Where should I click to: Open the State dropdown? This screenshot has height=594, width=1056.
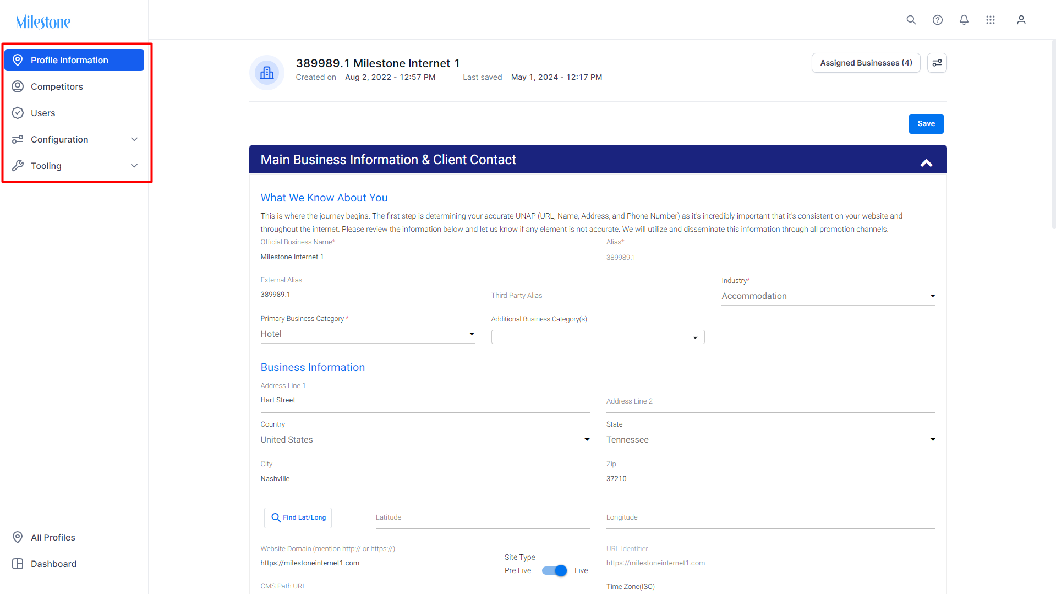coord(770,440)
